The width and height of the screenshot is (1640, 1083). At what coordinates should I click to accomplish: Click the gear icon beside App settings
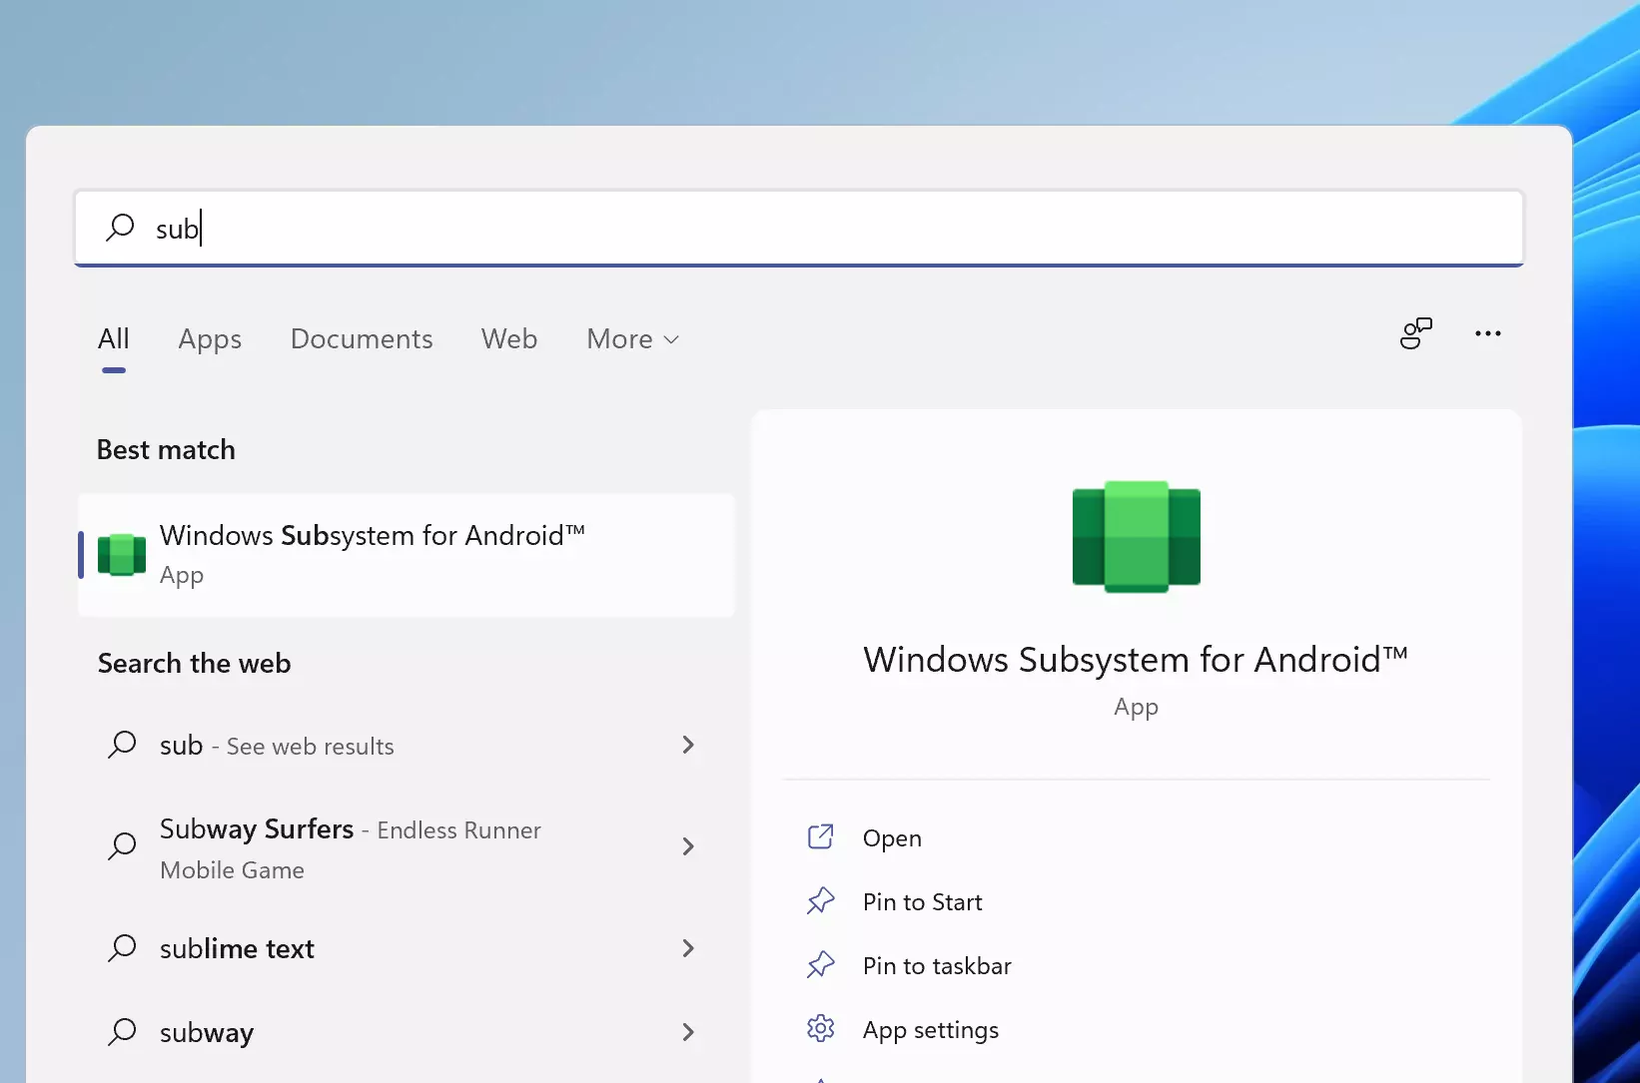pyautogui.click(x=820, y=1028)
